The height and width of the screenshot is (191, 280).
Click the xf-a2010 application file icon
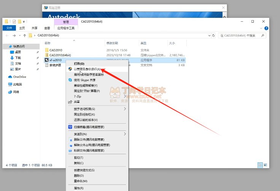click(x=47, y=60)
